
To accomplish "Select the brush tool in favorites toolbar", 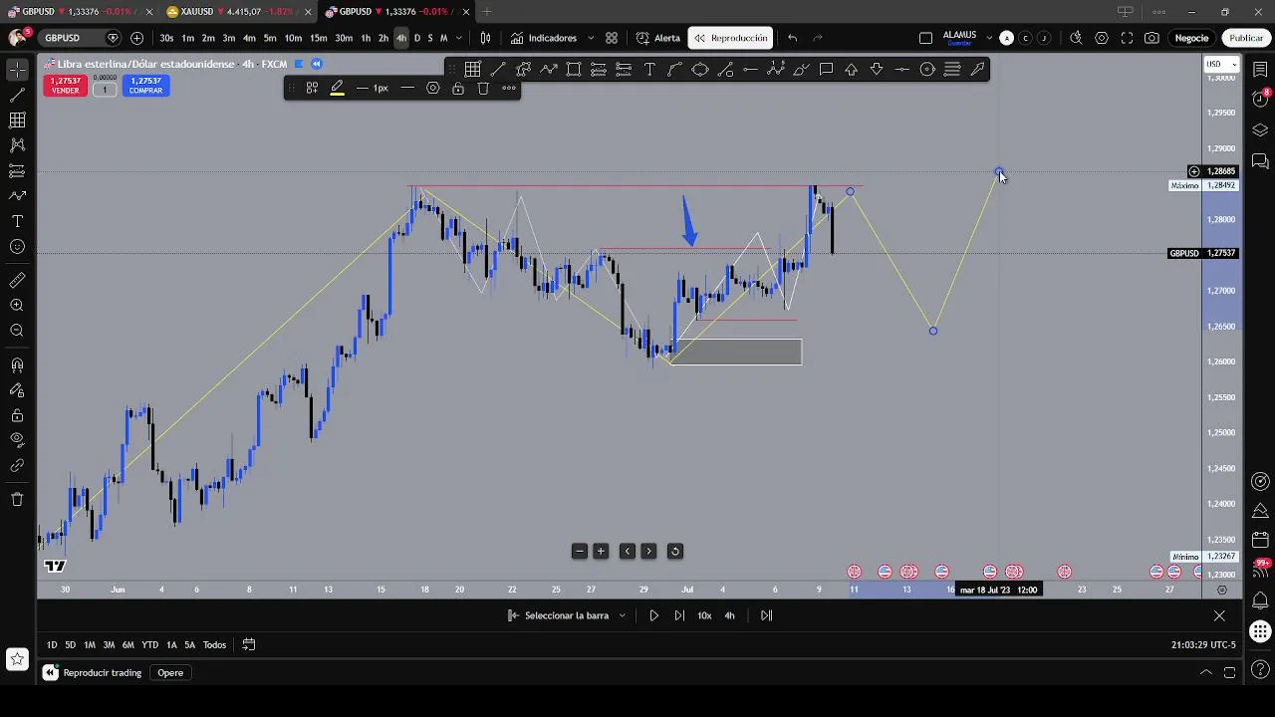I will click(801, 69).
